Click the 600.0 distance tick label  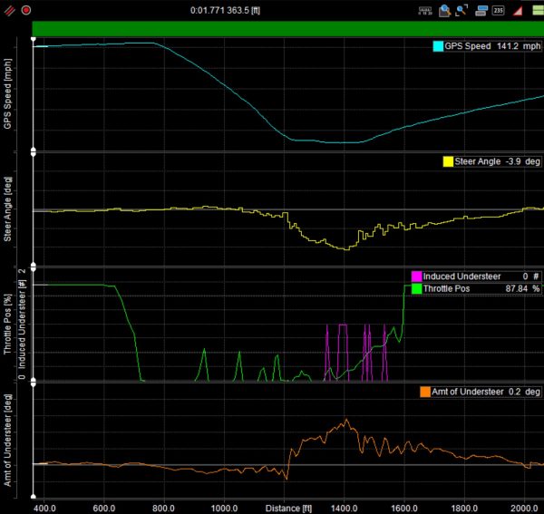pyautogui.click(x=104, y=509)
